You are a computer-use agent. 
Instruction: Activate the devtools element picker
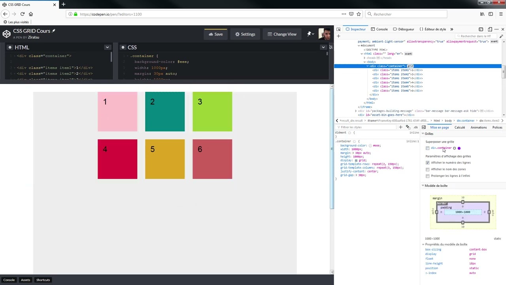(x=338, y=29)
